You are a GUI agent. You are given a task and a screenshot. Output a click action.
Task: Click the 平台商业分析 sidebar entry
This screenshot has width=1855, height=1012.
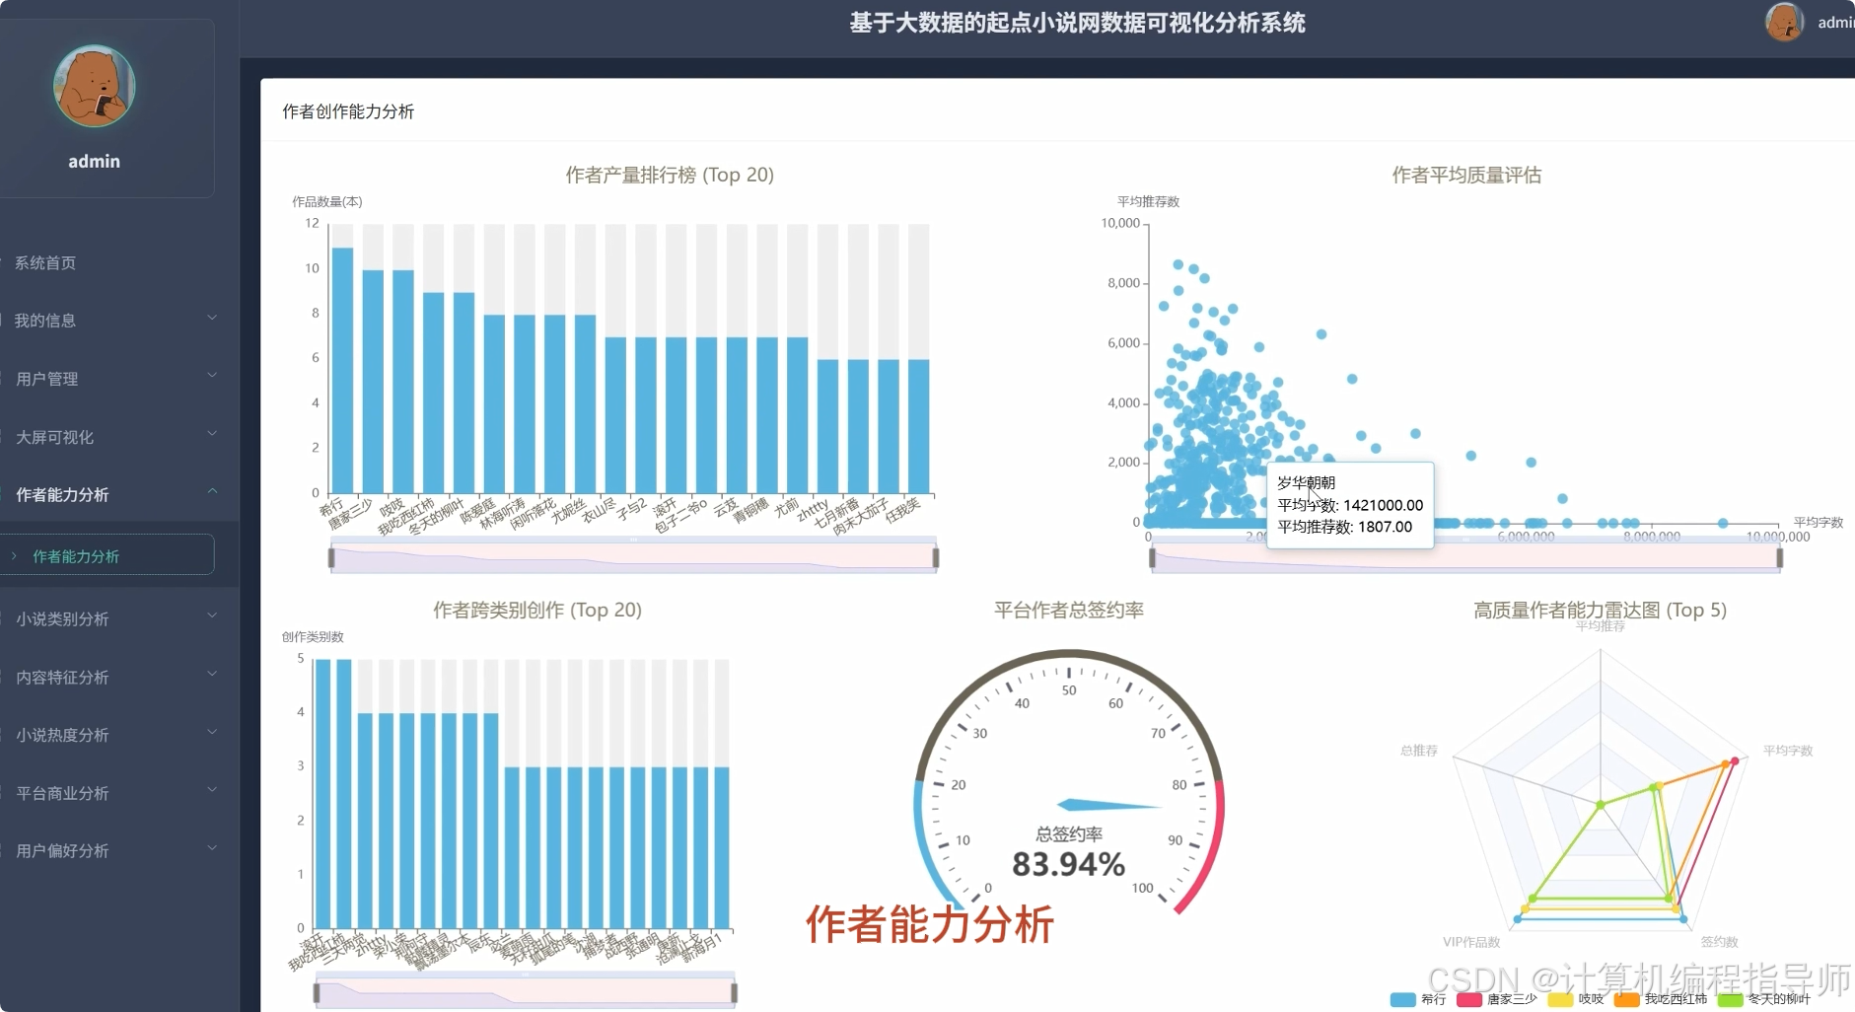pyautogui.click(x=62, y=793)
